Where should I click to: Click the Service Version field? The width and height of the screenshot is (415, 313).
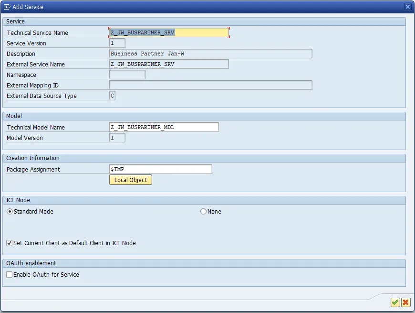(x=117, y=43)
